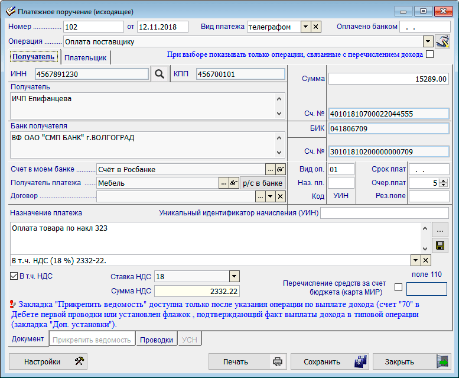Select the Прикрепить ведомость tab

[92, 340]
